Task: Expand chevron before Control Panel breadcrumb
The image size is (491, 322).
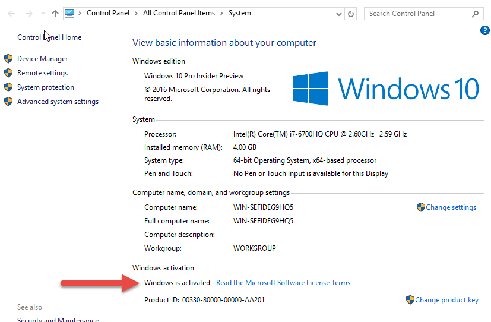Action: coord(80,13)
